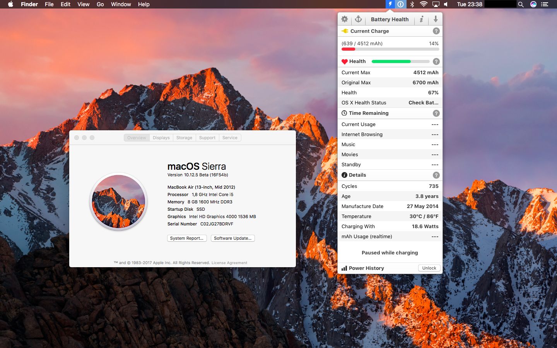Switch to the Displays tab
The height and width of the screenshot is (348, 557).
161,138
